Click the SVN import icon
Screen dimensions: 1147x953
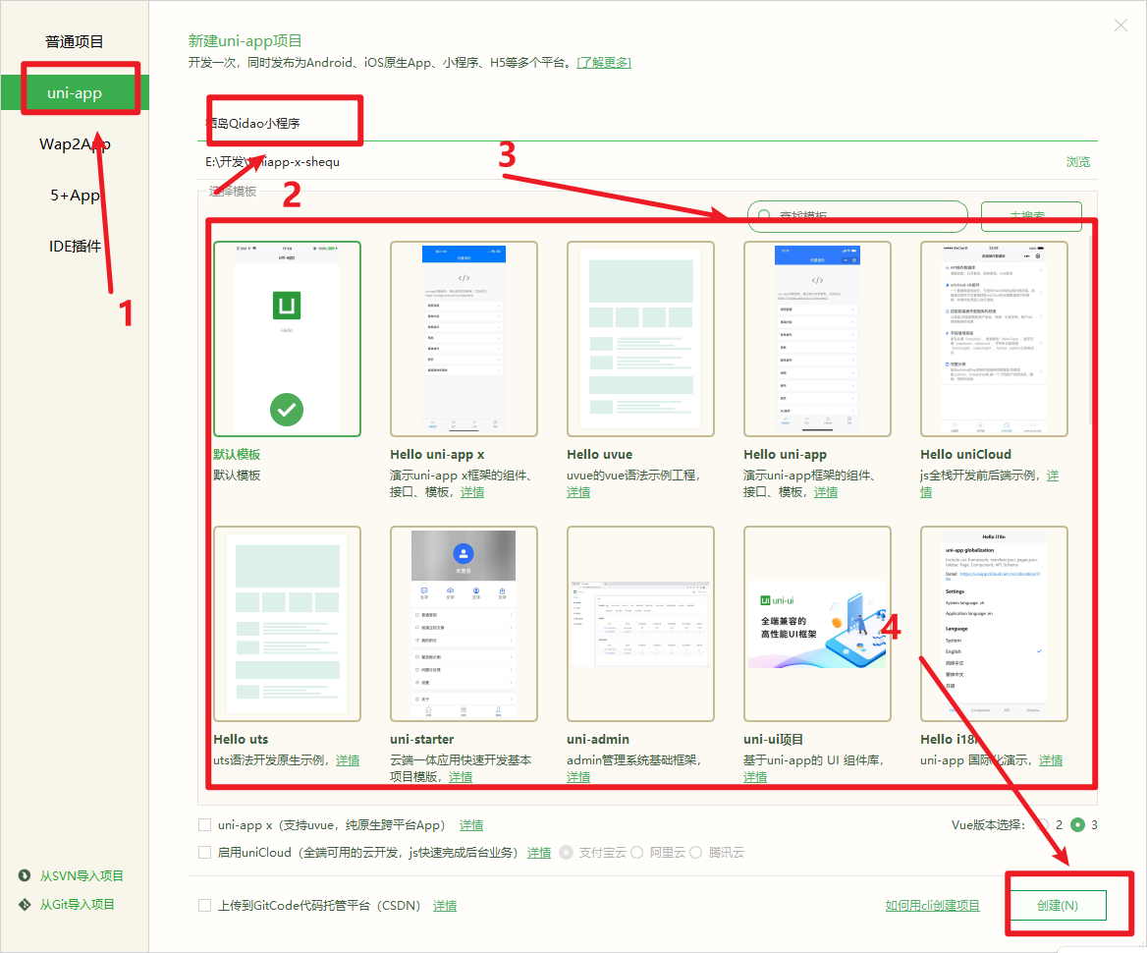(x=25, y=875)
